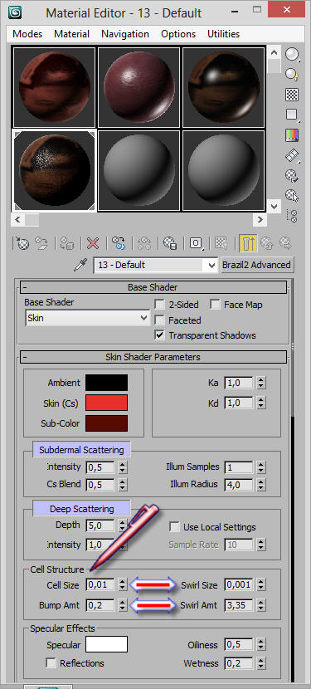Click the Brazil2 Advanced material type button

pos(256,265)
